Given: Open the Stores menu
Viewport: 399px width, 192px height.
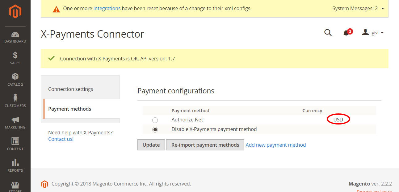Looking at the screenshot, I should (x=15, y=186).
